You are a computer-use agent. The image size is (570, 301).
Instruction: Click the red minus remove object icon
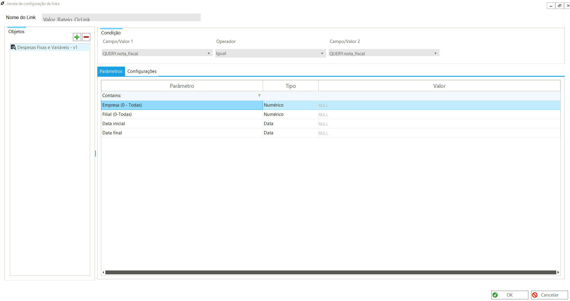(x=86, y=37)
